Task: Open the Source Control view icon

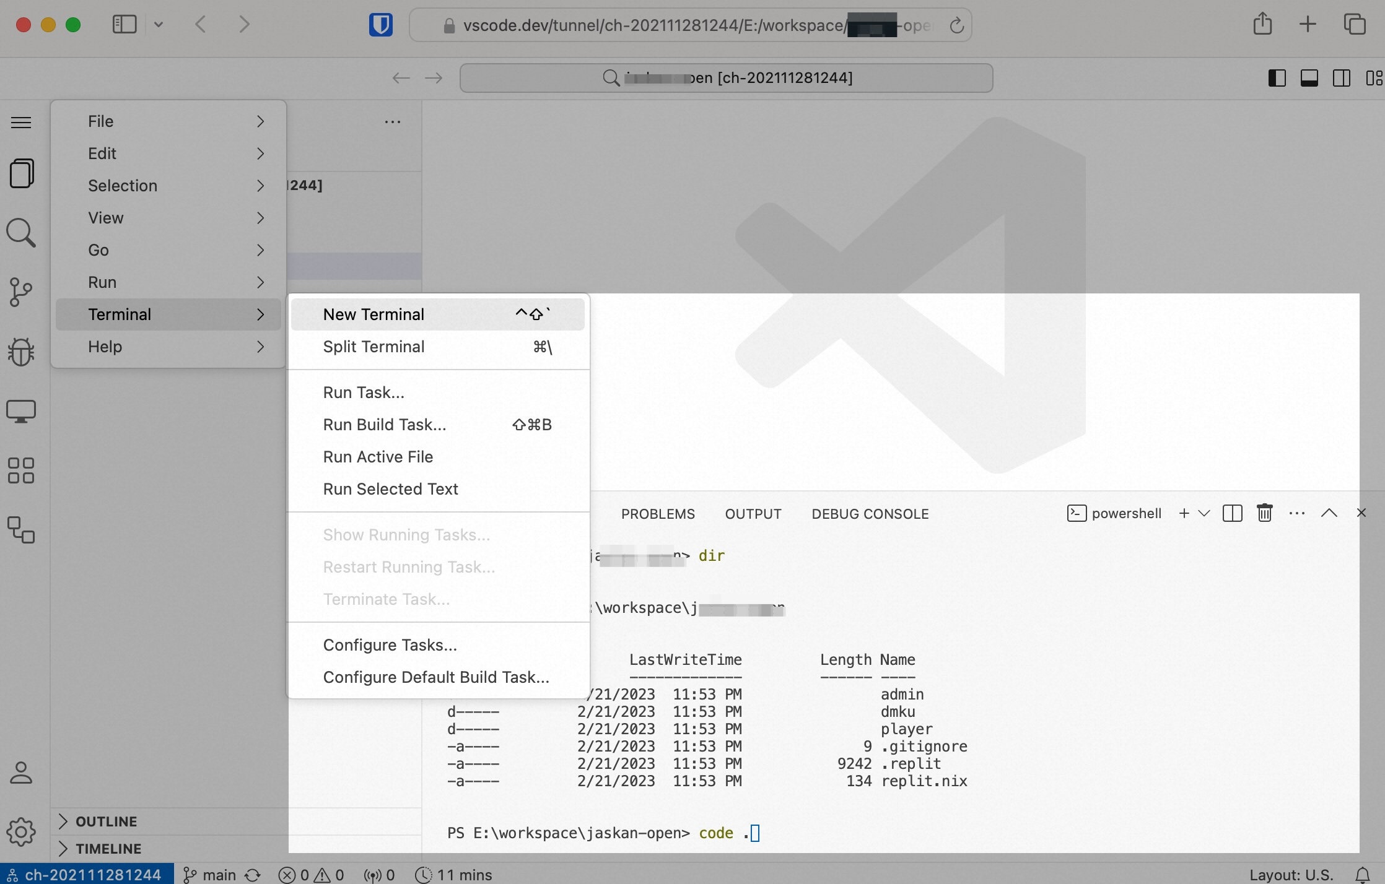Action: point(21,292)
